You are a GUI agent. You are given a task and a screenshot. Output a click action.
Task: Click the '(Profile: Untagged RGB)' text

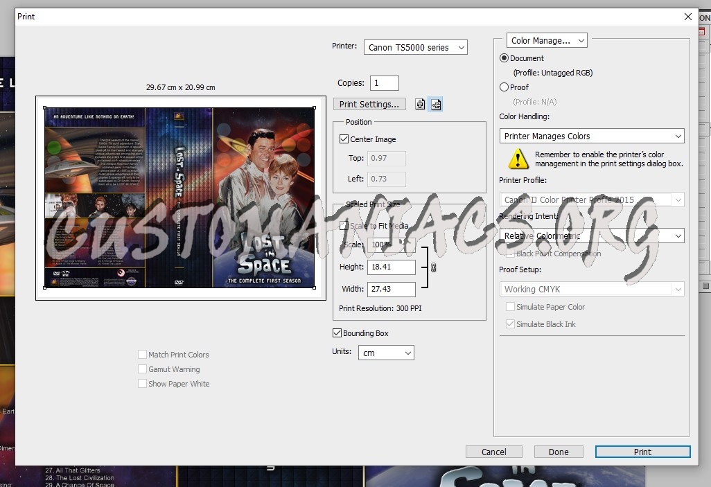coord(553,73)
